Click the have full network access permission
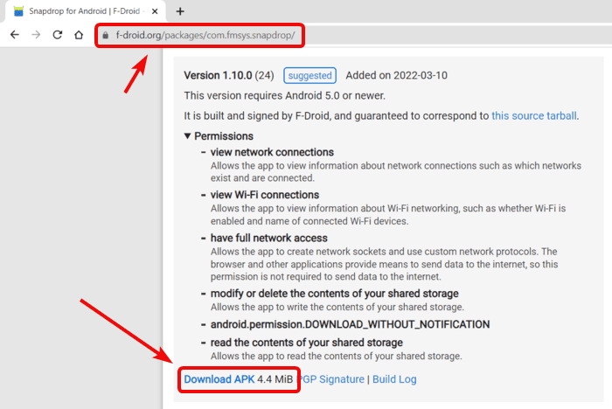This screenshot has width=612, height=409. pos(269,238)
